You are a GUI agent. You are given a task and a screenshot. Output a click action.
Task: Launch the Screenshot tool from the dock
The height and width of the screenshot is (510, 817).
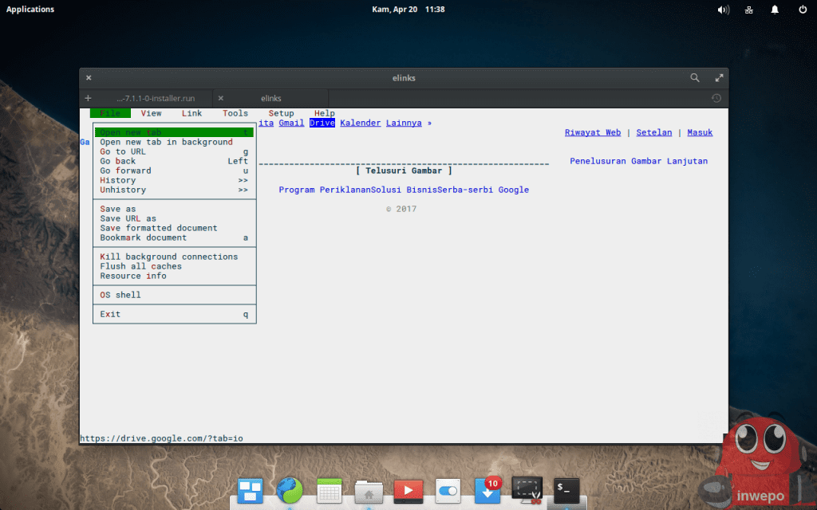coord(527,490)
